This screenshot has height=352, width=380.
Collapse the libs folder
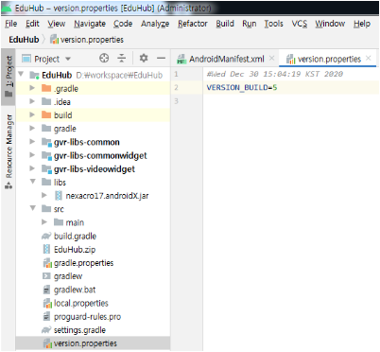32,182
